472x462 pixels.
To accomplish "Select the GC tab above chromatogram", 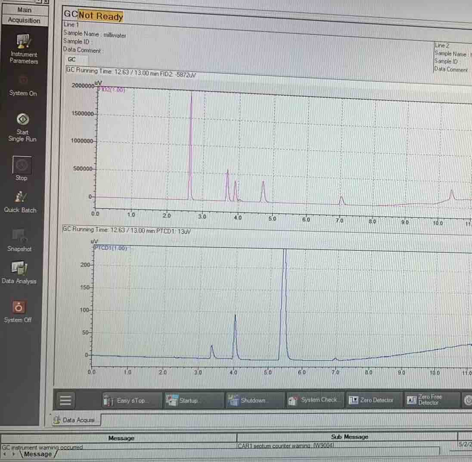I will pyautogui.click(x=71, y=59).
